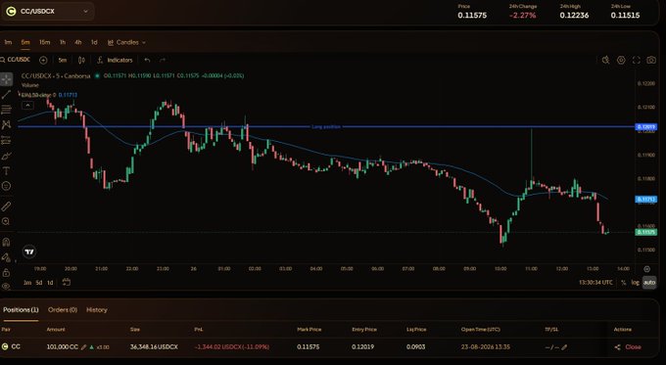Click the EMA indicator legend value 0.11713

point(68,95)
